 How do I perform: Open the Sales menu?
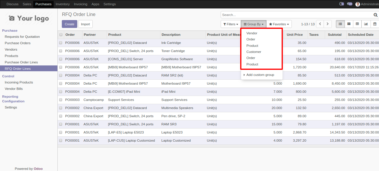tap(27, 4)
